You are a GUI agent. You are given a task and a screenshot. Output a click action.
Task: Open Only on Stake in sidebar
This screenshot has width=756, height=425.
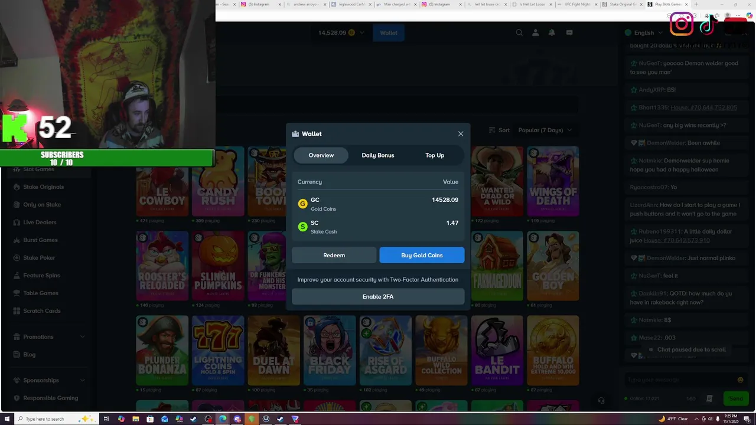(x=41, y=205)
